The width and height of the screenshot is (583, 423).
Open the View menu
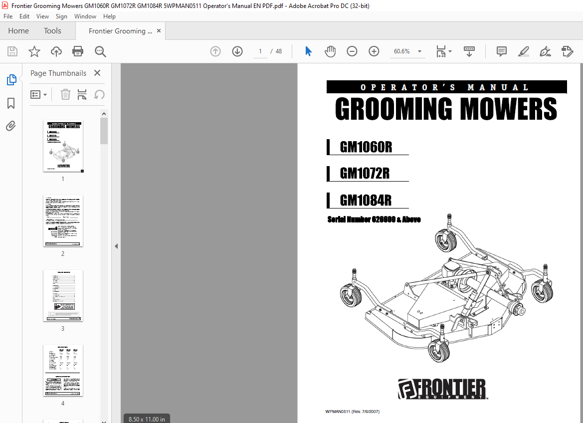click(42, 16)
